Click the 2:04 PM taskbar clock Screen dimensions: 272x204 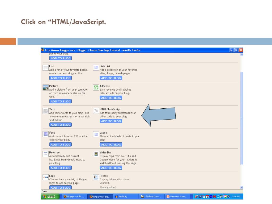tap(236, 197)
